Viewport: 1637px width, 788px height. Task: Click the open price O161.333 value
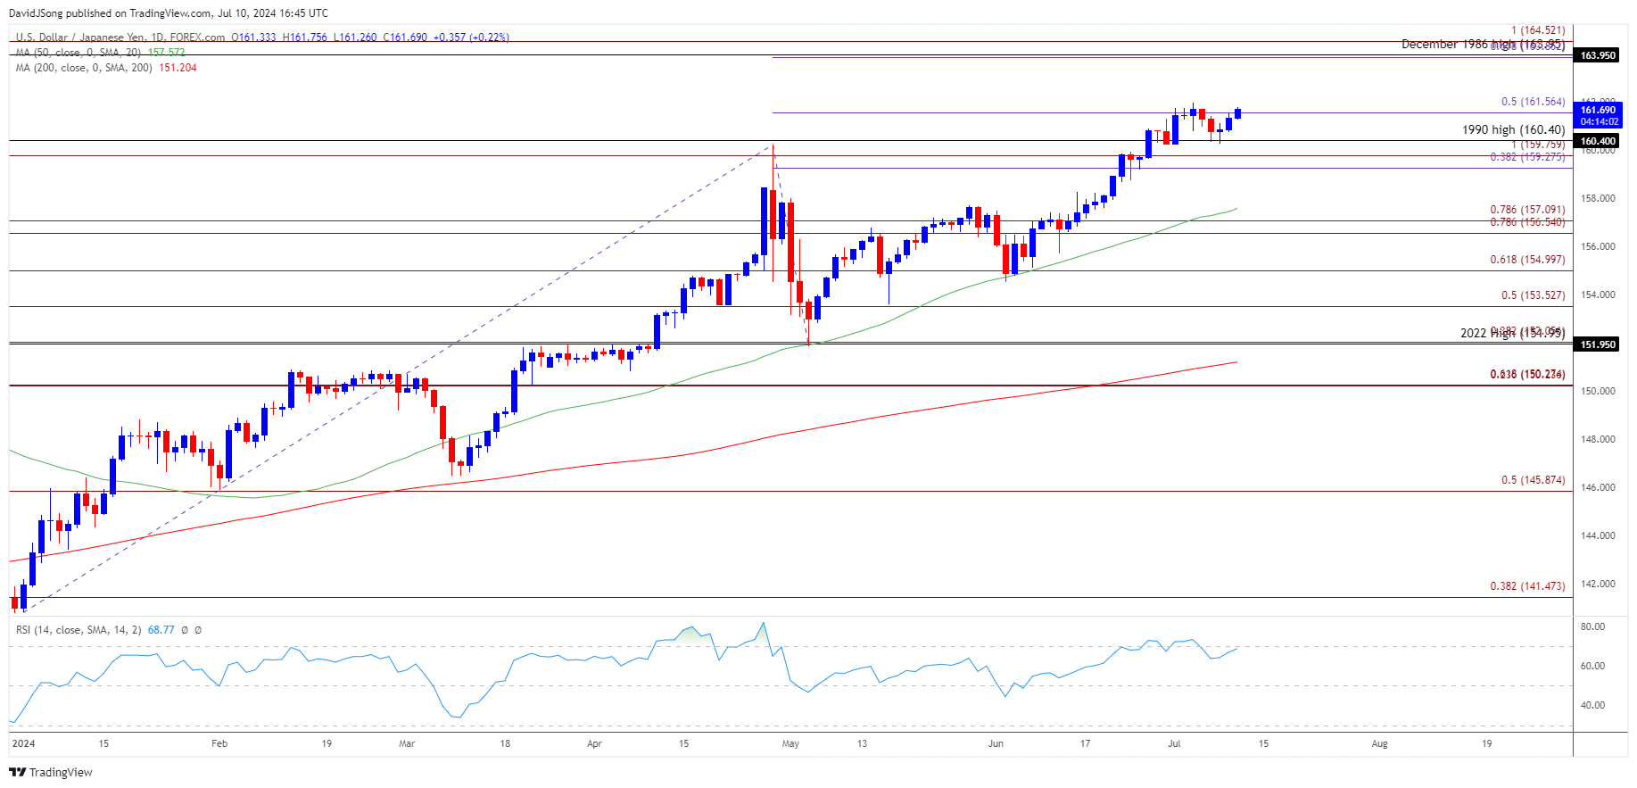click(x=254, y=37)
